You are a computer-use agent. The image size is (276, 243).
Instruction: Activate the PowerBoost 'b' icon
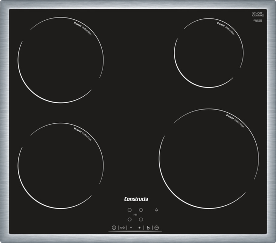pyautogui.click(x=148, y=227)
